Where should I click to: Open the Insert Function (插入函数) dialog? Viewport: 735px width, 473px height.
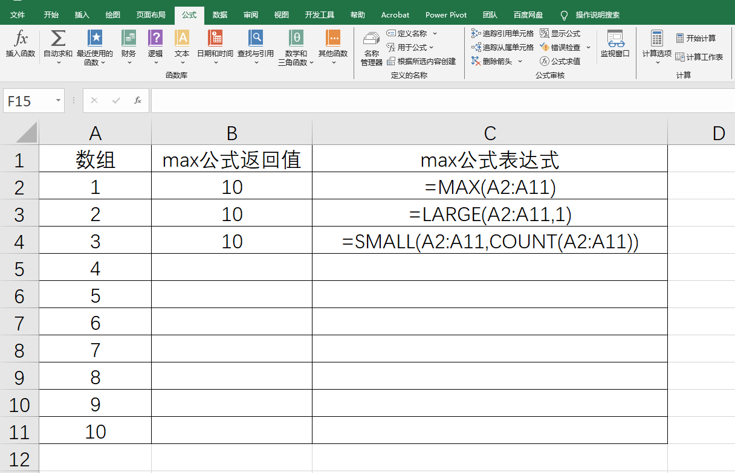21,45
